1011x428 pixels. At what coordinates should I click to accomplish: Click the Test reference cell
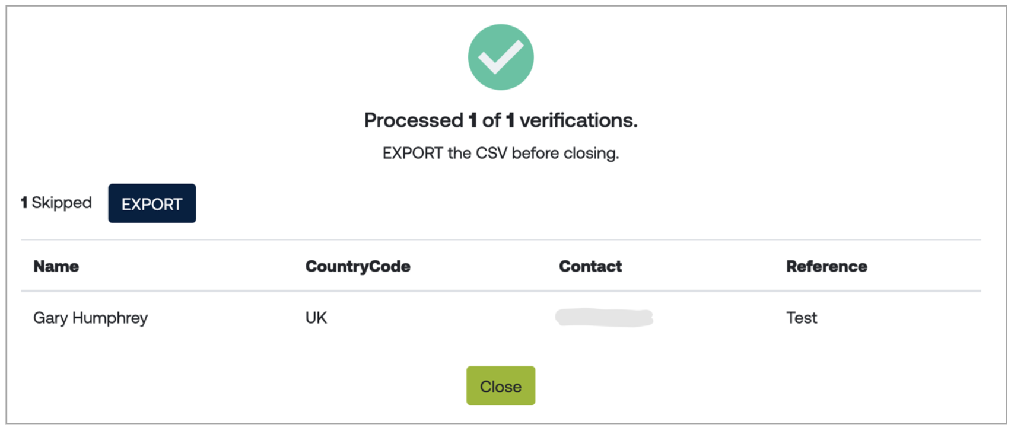pyautogui.click(x=802, y=318)
